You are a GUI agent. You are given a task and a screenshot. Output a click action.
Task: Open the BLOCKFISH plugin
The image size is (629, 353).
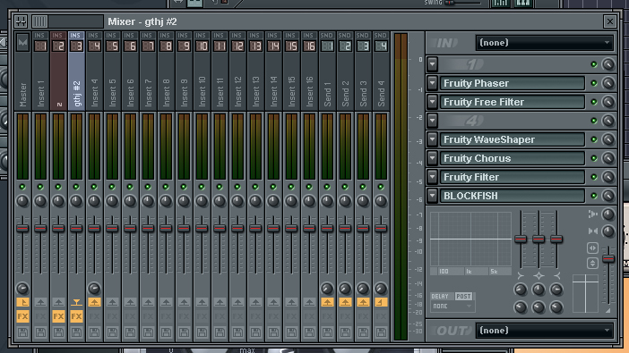513,196
